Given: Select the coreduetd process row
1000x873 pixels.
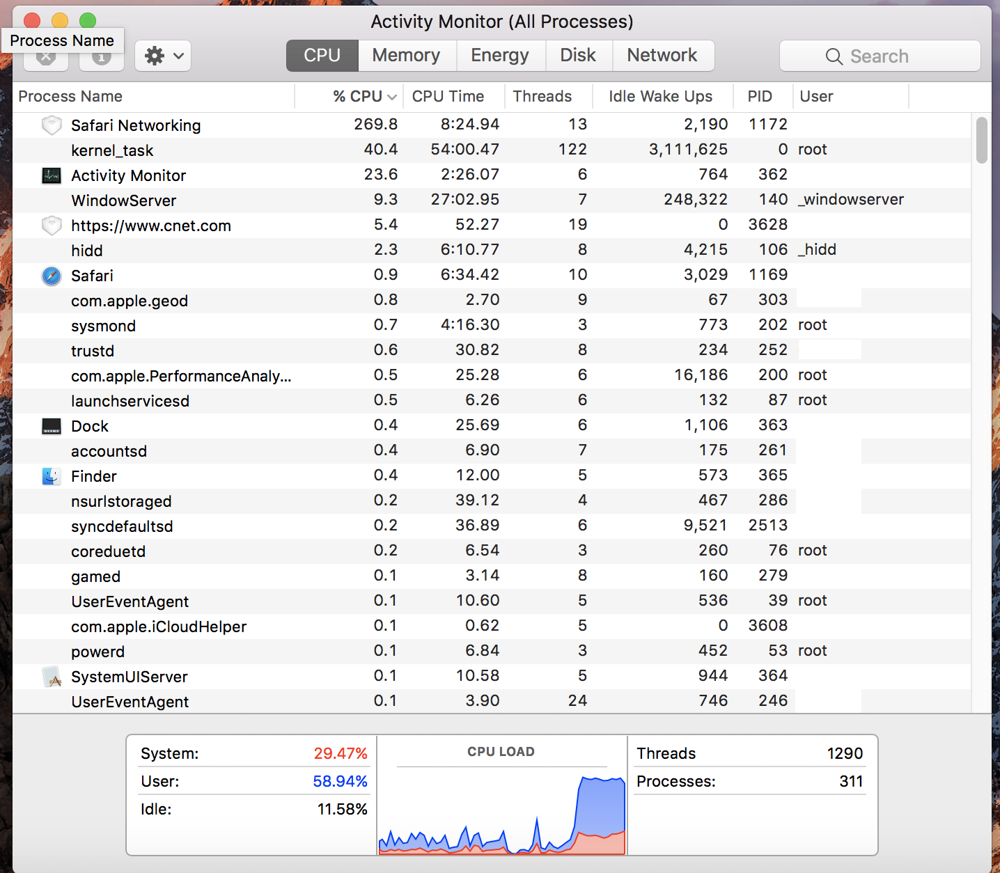Looking at the screenshot, I should pyautogui.click(x=492, y=551).
